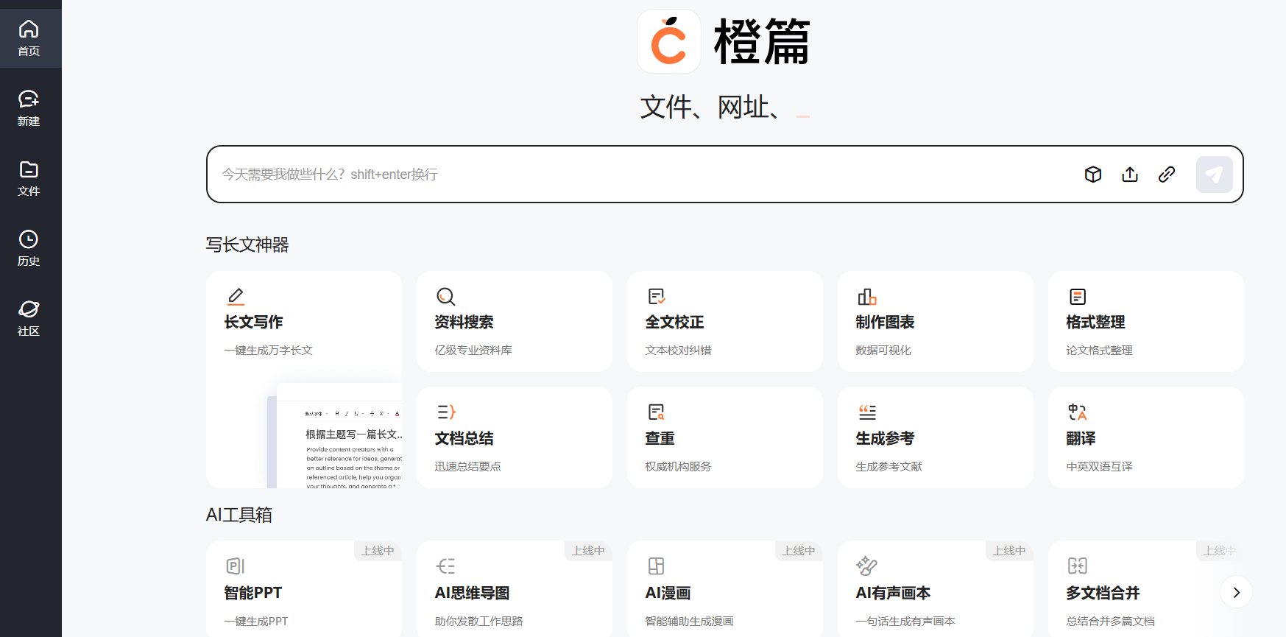Click the 一键生成万字长文 description text
The width and height of the screenshot is (1286, 637).
point(268,351)
